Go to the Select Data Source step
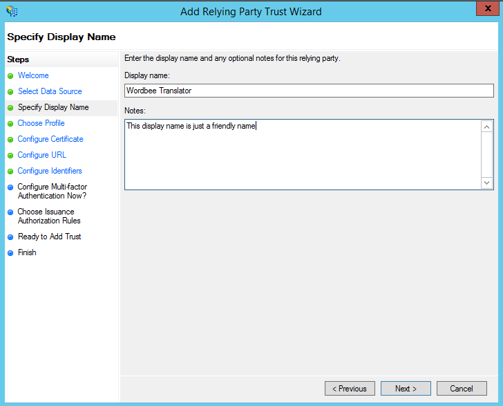 [50, 91]
